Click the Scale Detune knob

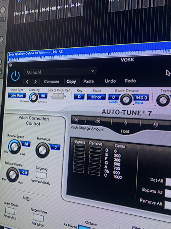(x=126, y=100)
